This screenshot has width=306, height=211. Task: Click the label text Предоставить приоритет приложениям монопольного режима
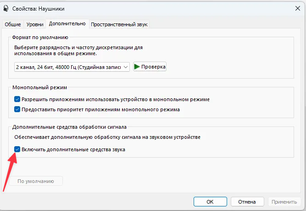click(100, 109)
